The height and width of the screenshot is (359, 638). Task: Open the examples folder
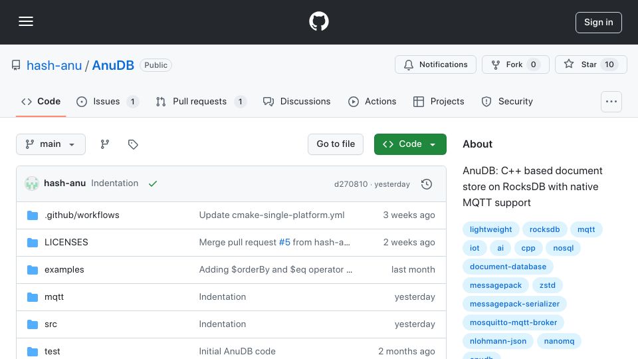[x=64, y=269]
